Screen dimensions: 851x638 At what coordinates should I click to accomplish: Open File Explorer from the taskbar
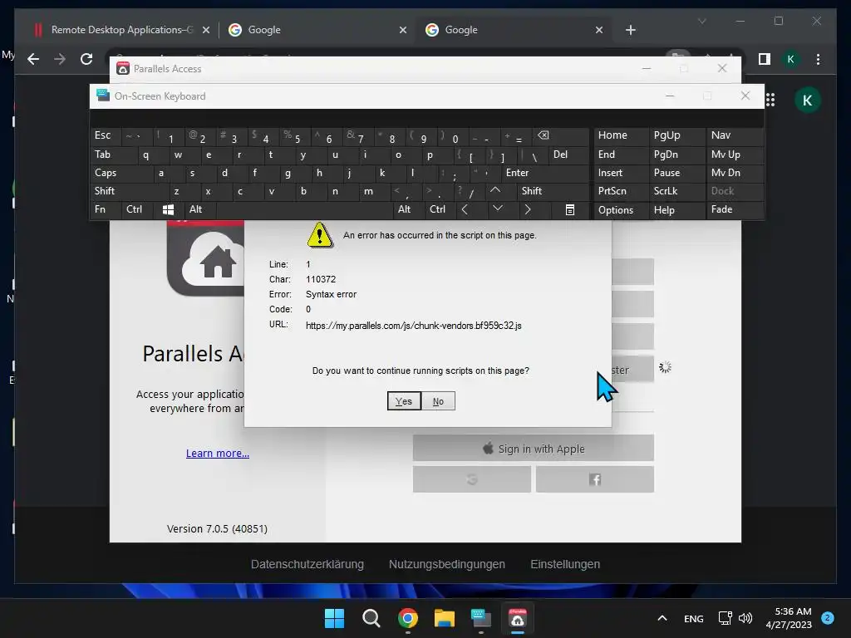(x=445, y=618)
